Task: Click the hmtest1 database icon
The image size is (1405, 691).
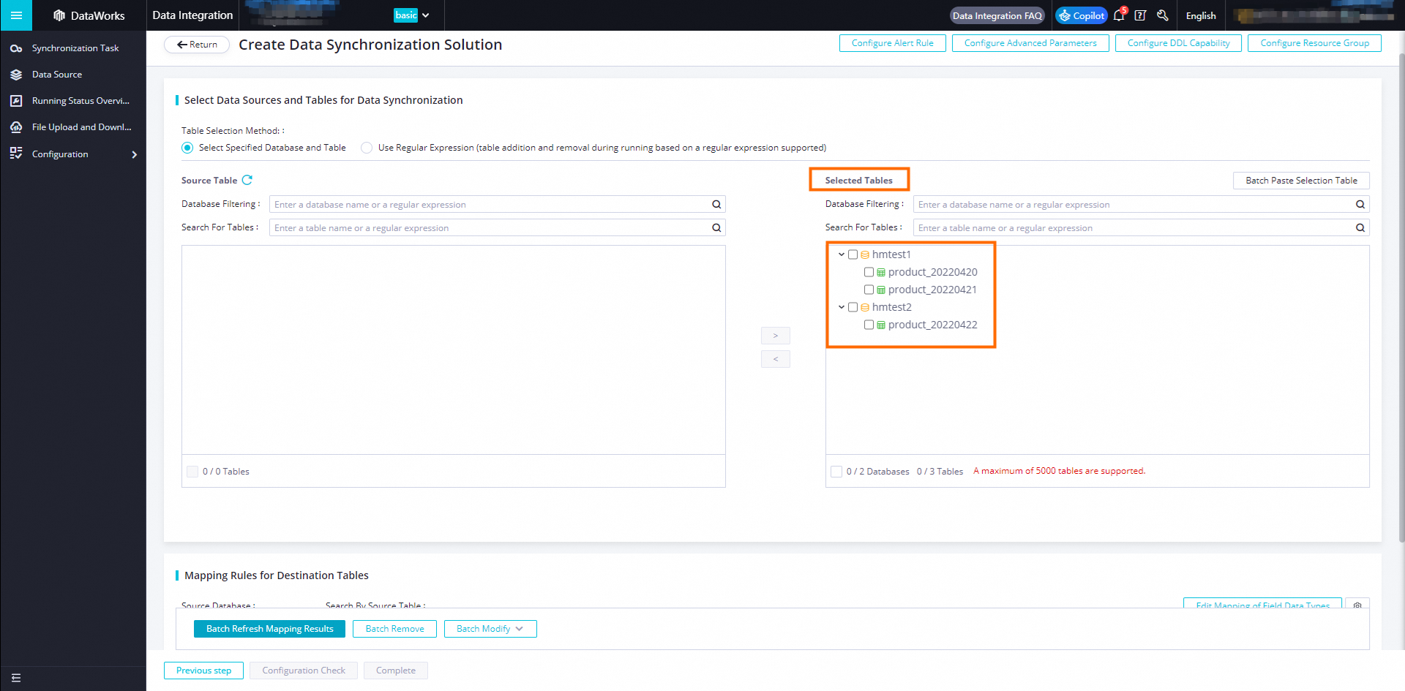Action: coord(865,254)
